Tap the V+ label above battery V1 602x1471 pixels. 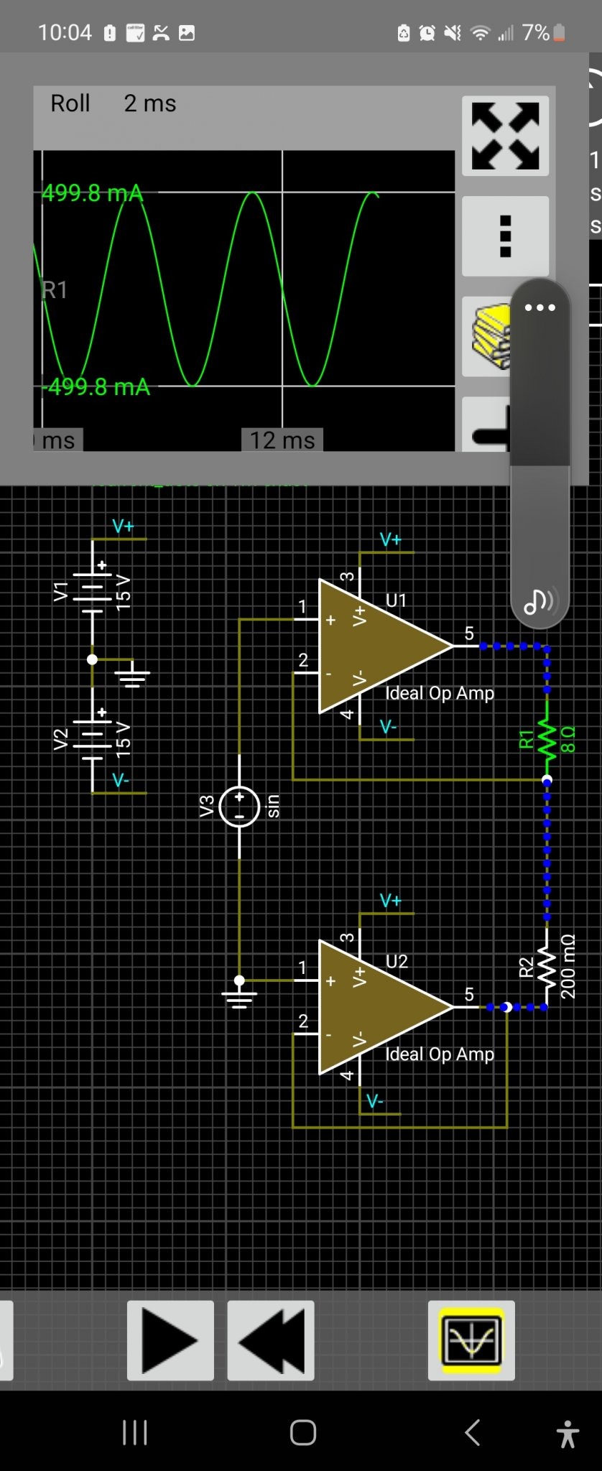(123, 526)
